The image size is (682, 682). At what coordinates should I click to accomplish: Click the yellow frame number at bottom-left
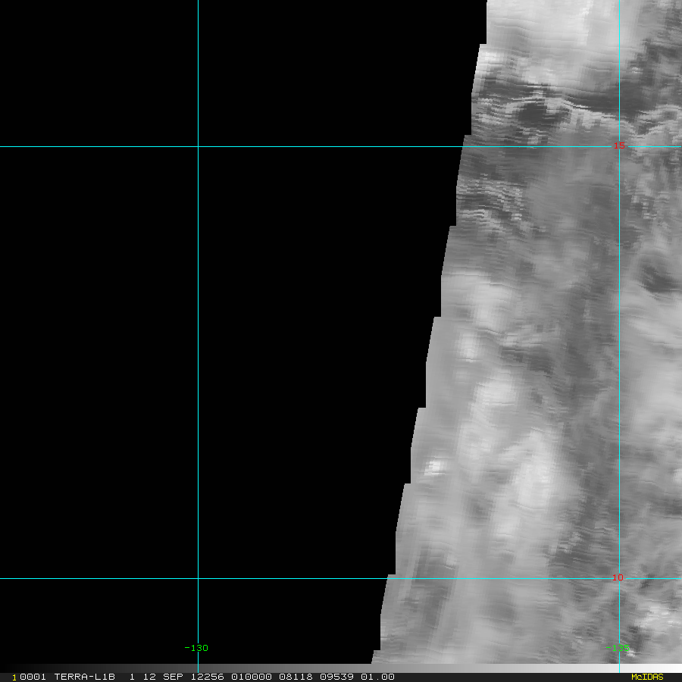coord(14,677)
